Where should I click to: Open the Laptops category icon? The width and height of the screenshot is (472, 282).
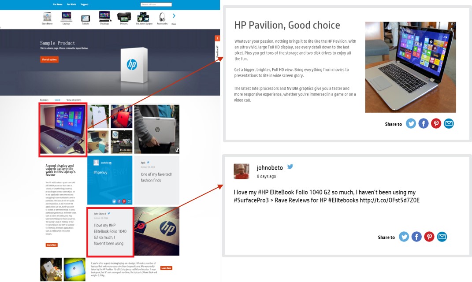point(66,17)
